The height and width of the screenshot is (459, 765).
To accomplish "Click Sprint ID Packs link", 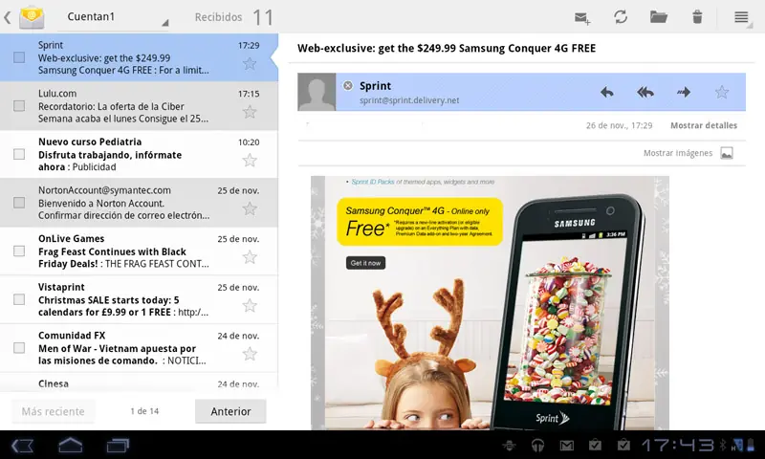I will pos(373,182).
